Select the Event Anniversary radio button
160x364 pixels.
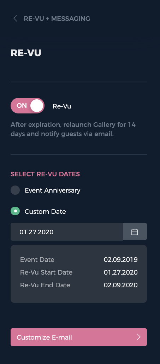pos(15,190)
